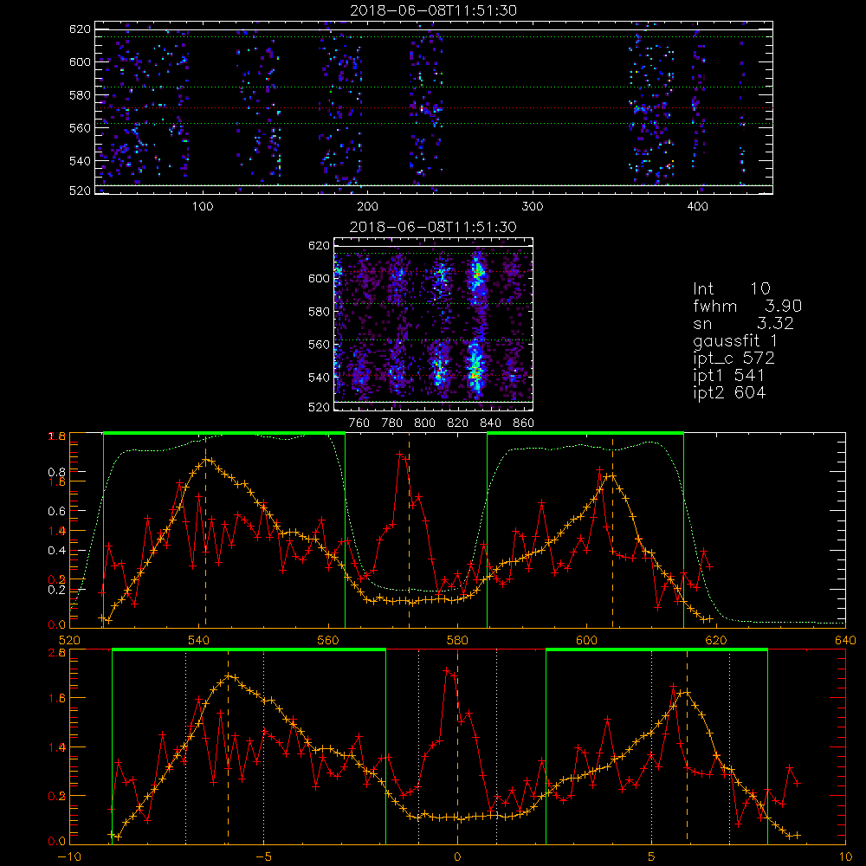Click the 840 tick label under middle image

tap(490, 423)
